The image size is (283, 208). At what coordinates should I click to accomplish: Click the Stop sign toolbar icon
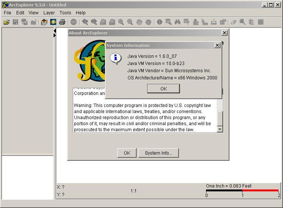pyautogui.click(x=74, y=22)
